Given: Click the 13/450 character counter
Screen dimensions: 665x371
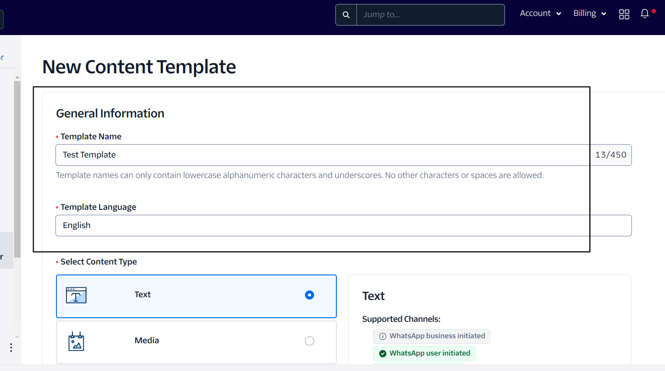Looking at the screenshot, I should [611, 155].
